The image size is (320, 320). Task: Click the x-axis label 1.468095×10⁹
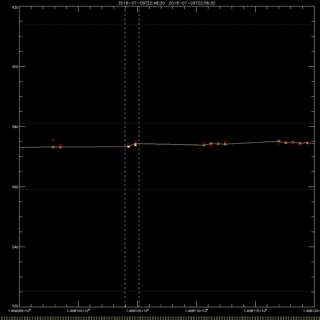[x=20, y=311]
